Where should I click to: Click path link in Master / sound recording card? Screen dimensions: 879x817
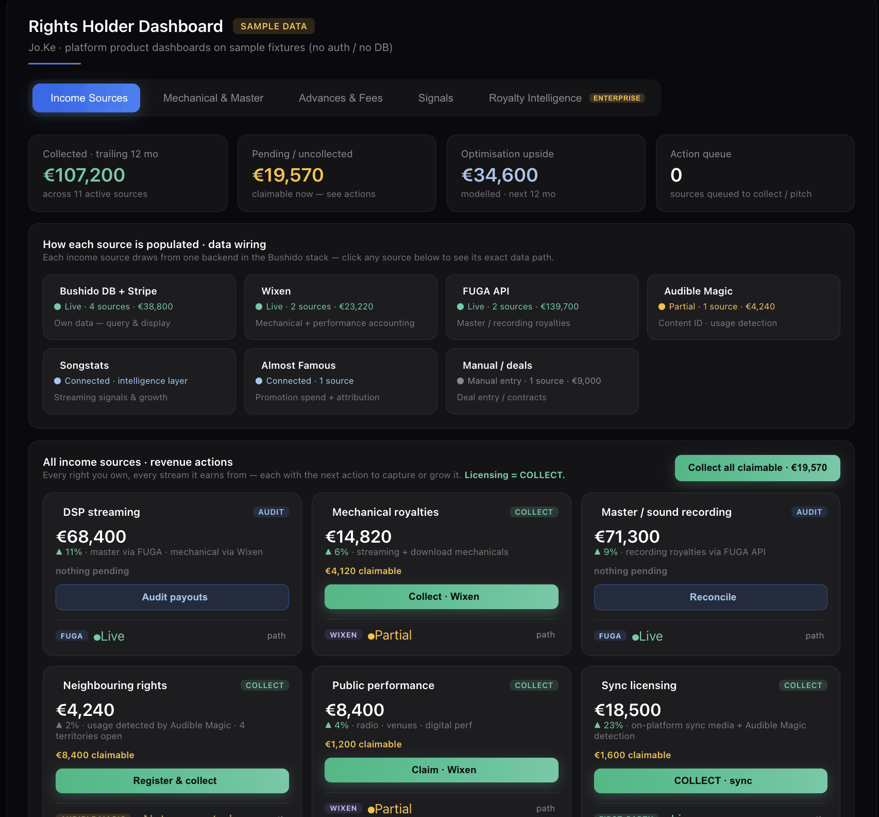point(815,636)
